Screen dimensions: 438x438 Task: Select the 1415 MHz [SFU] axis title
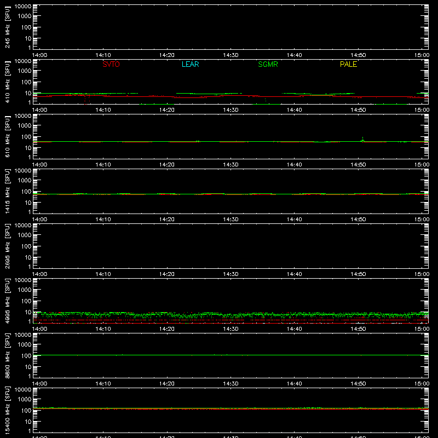7,191
